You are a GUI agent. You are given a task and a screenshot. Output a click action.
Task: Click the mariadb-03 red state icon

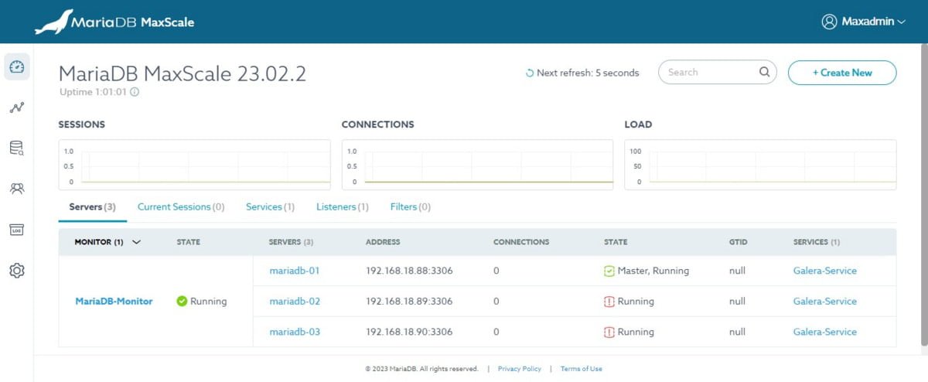pyautogui.click(x=609, y=332)
